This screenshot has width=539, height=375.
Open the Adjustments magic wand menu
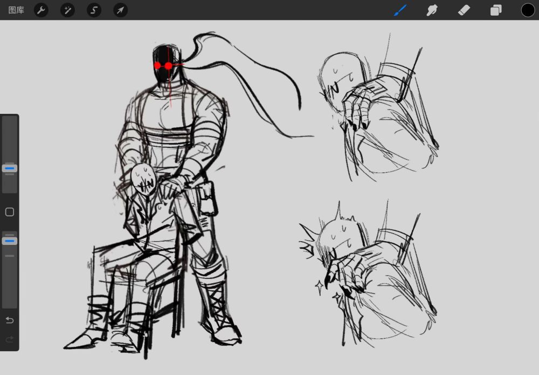[x=67, y=10]
